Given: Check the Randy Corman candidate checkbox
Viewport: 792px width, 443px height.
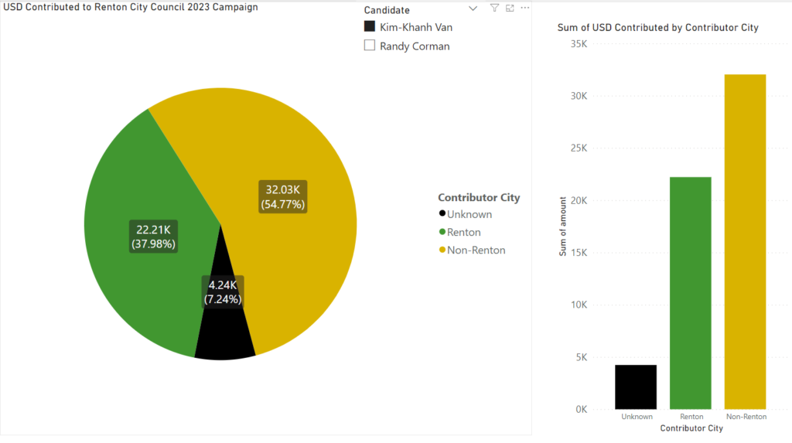Looking at the screenshot, I should coord(370,46).
